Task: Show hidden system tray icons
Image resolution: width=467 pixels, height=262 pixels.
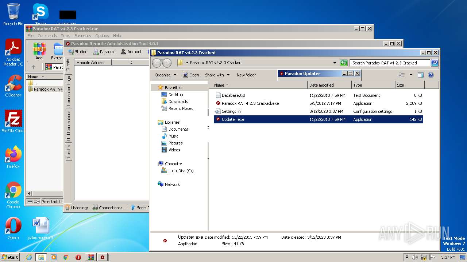Action: 407,257
